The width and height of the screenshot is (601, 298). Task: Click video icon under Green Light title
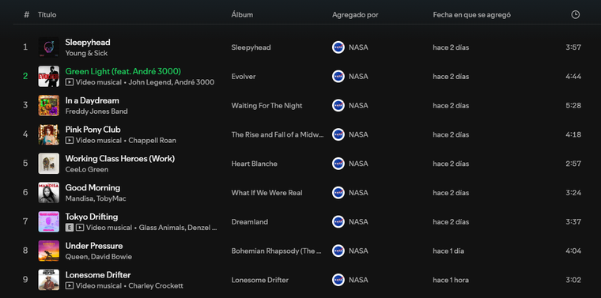point(70,82)
